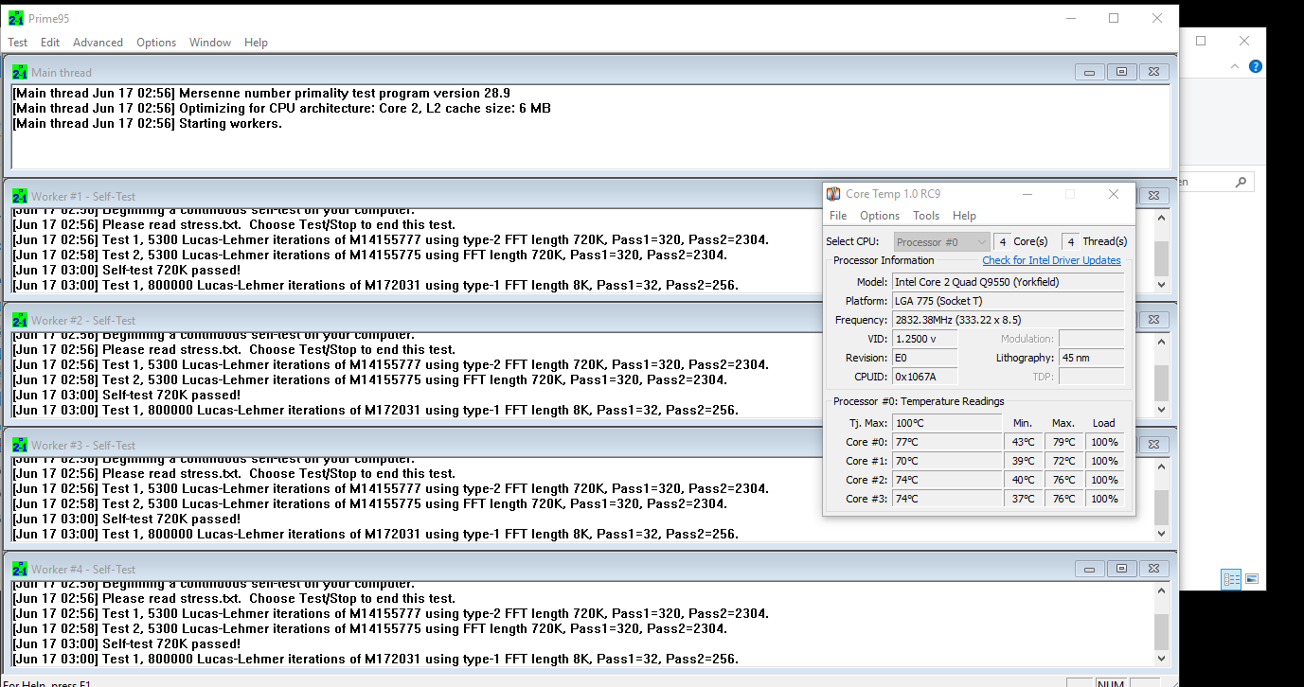Open the Prime95 Options menu beside Advanced
Image resolution: width=1304 pixels, height=687 pixels.
point(156,43)
